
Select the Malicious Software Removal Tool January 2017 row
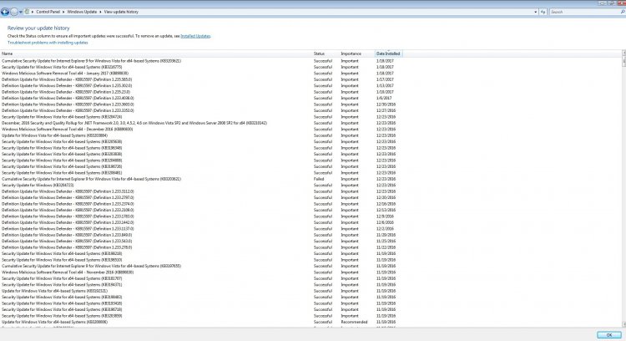(199, 74)
